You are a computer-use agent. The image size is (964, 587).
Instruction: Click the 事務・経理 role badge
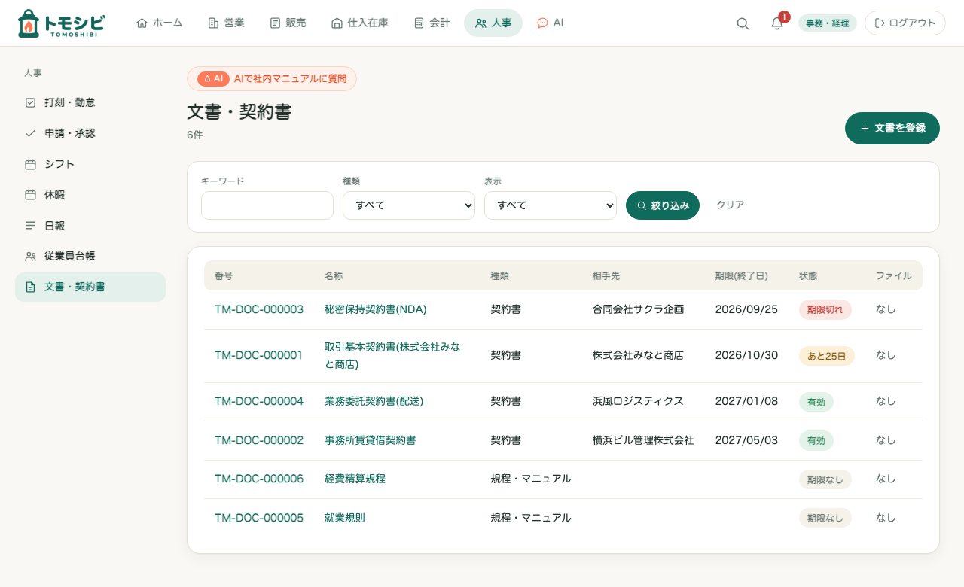[827, 23]
